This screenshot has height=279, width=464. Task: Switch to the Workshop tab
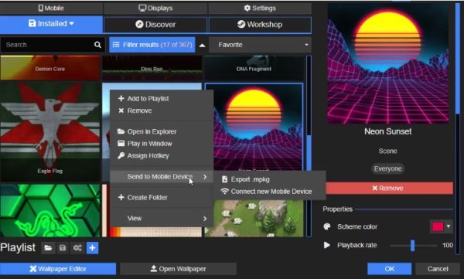(260, 25)
